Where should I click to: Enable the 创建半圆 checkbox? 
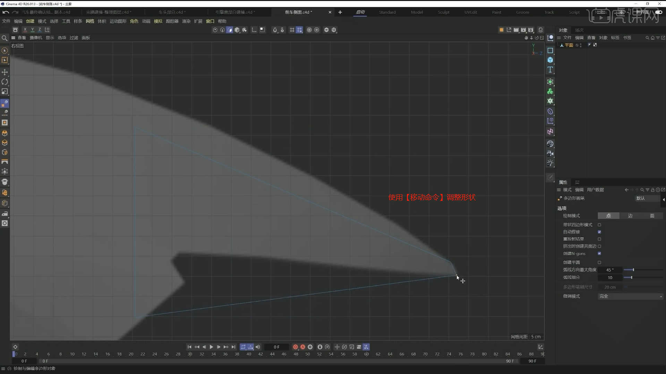[x=599, y=262]
